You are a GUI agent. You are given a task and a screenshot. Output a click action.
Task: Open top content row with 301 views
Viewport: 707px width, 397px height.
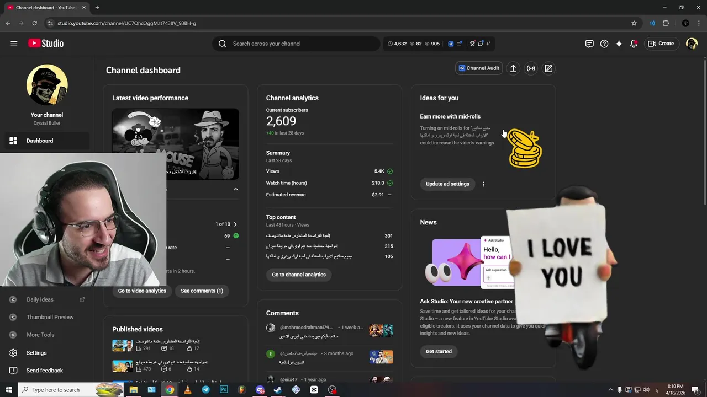click(x=329, y=235)
